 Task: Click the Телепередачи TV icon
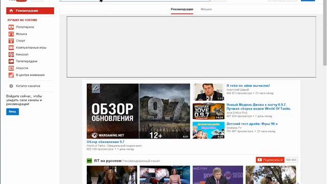click(11, 61)
